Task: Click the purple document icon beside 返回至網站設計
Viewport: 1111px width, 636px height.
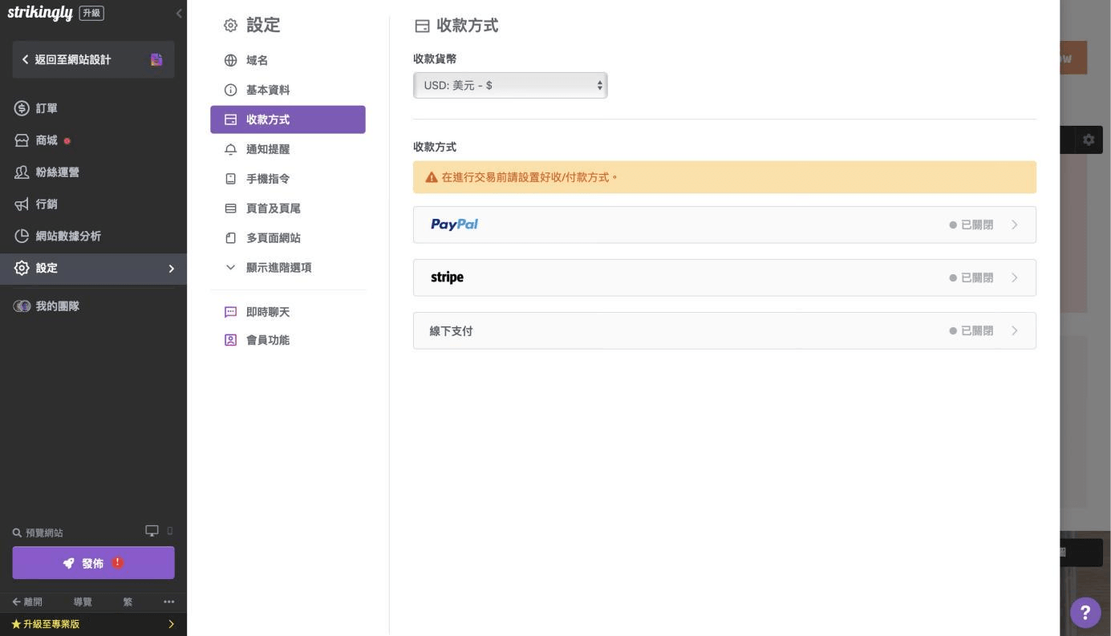Action: point(156,59)
